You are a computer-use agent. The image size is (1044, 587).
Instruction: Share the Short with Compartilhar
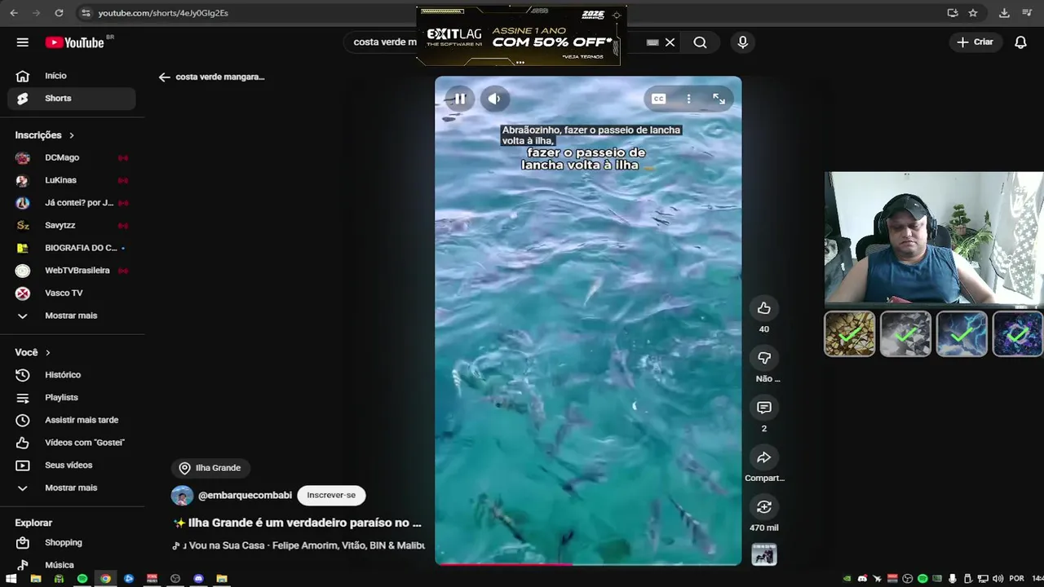click(764, 457)
